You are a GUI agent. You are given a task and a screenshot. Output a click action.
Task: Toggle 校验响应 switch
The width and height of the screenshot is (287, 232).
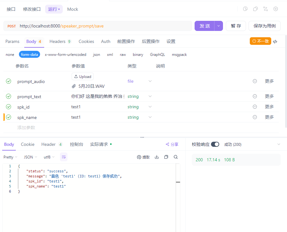click(215, 144)
